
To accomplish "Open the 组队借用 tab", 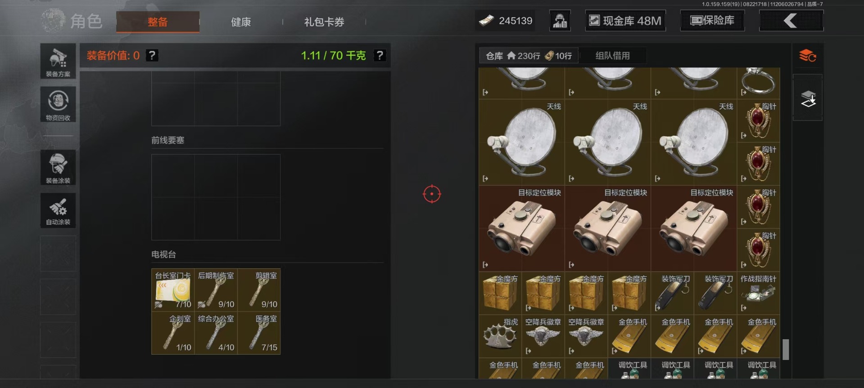I will 613,56.
